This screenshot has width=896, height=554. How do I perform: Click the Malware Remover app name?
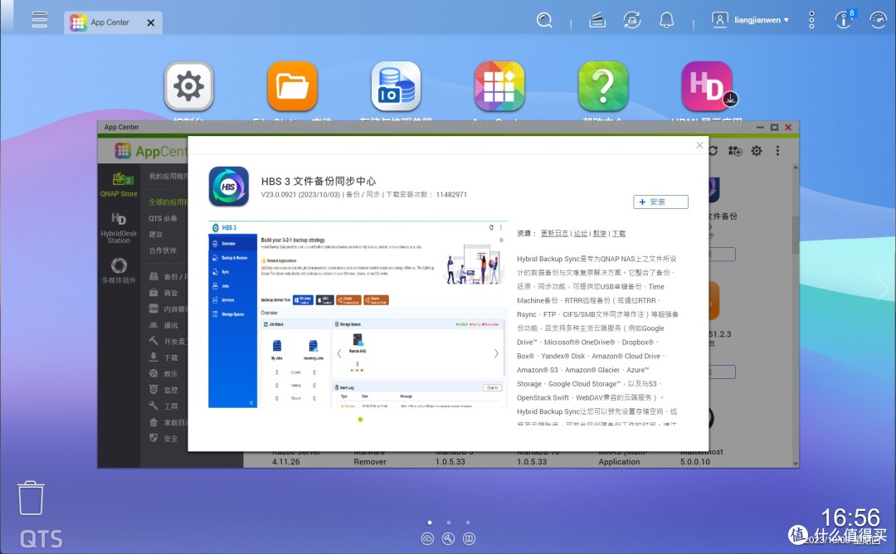point(370,457)
